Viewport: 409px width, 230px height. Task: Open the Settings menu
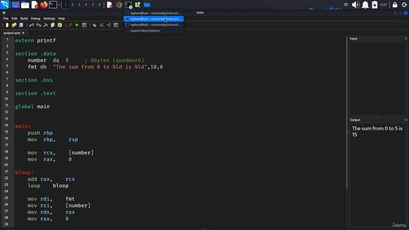tap(49, 19)
